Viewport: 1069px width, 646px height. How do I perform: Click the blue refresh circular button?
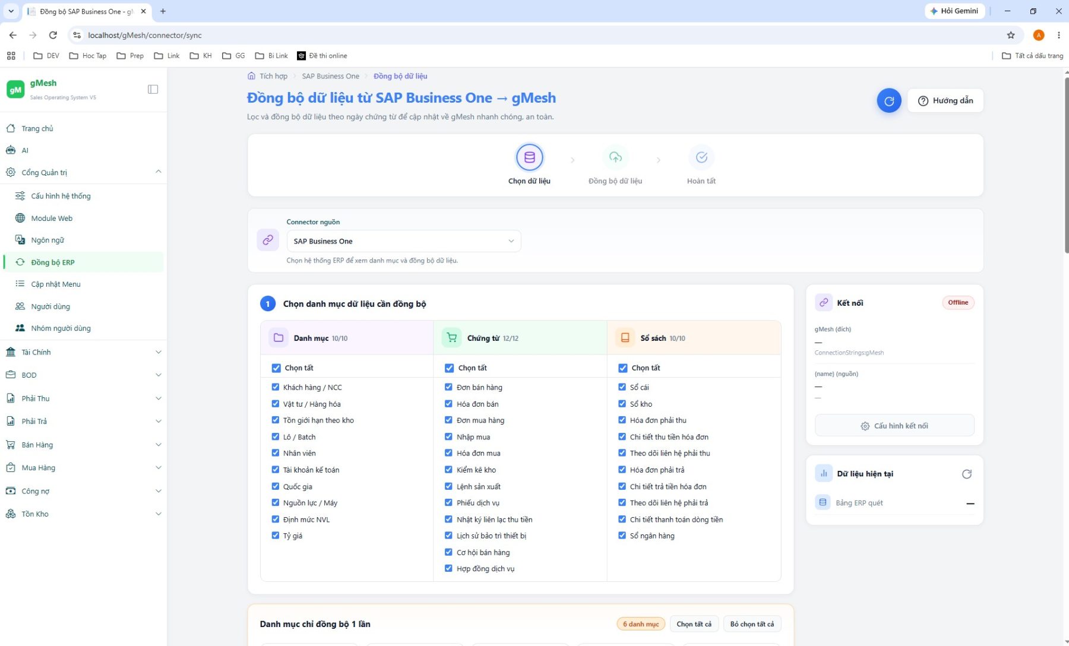[x=889, y=101]
